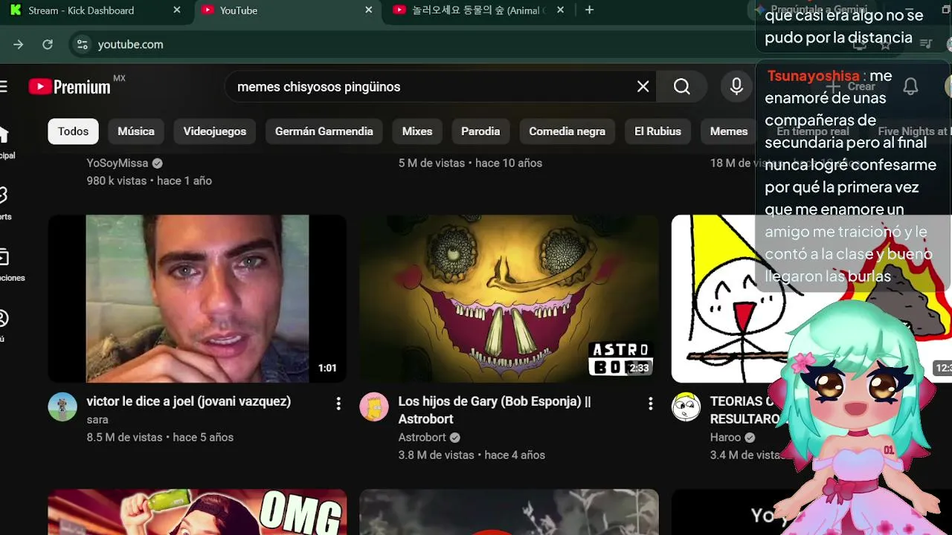Close the Kick Dashboard browser tab

[x=176, y=10]
